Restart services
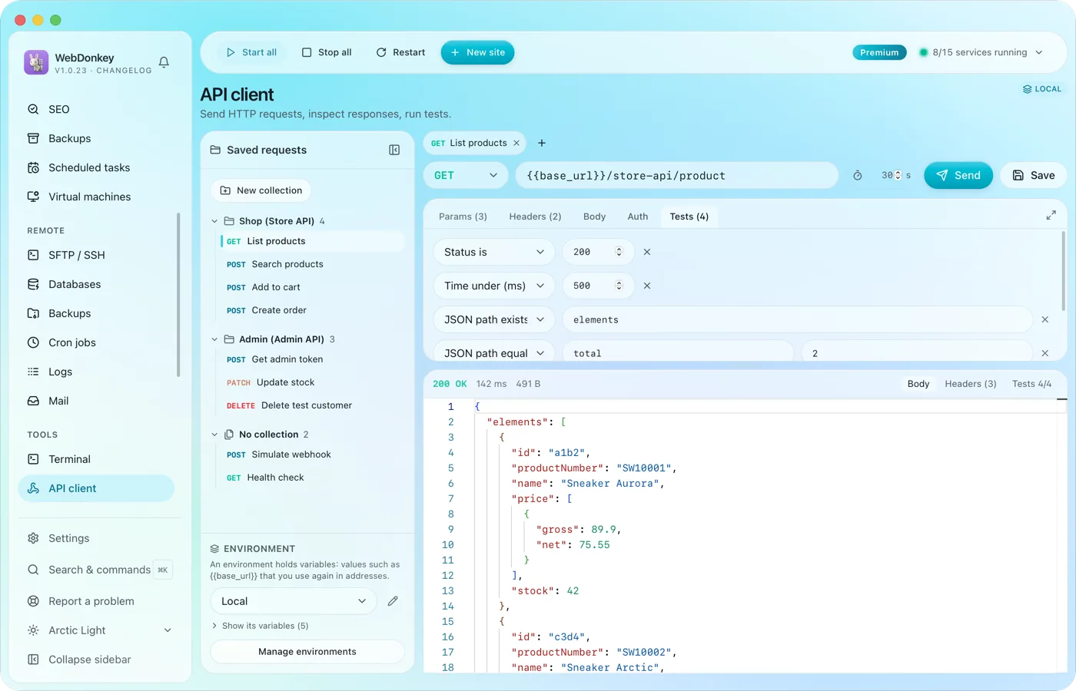 pyautogui.click(x=400, y=52)
